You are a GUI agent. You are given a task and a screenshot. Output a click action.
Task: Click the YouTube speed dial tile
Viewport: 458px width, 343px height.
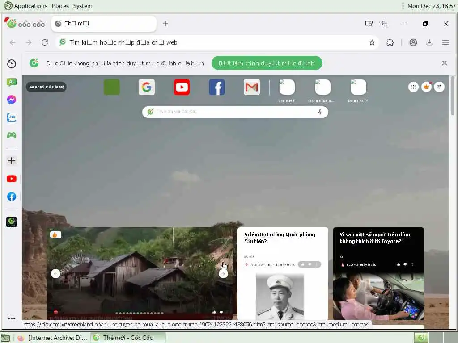[182, 87]
